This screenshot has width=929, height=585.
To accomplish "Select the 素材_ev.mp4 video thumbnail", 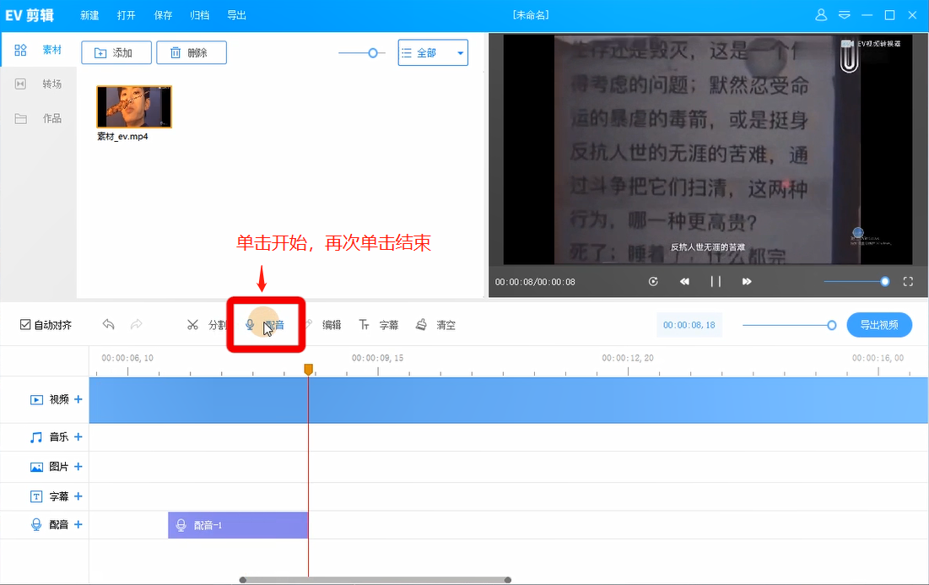I will coord(133,106).
